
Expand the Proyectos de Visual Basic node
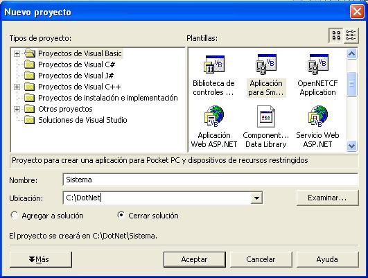[17, 53]
